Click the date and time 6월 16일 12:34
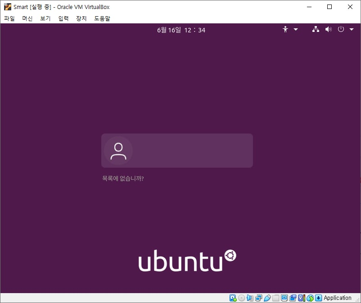This screenshot has height=303, width=361. tap(181, 30)
